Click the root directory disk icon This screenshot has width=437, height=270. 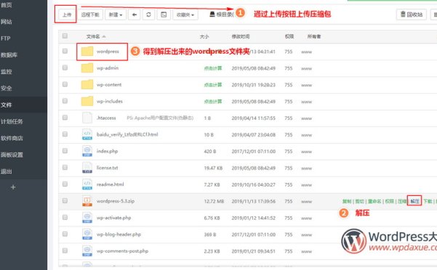coord(212,15)
